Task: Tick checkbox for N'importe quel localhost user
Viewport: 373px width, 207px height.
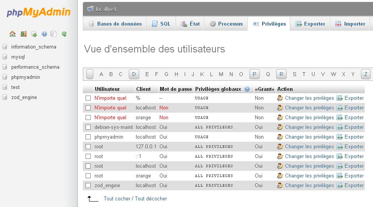Action: (x=88, y=108)
